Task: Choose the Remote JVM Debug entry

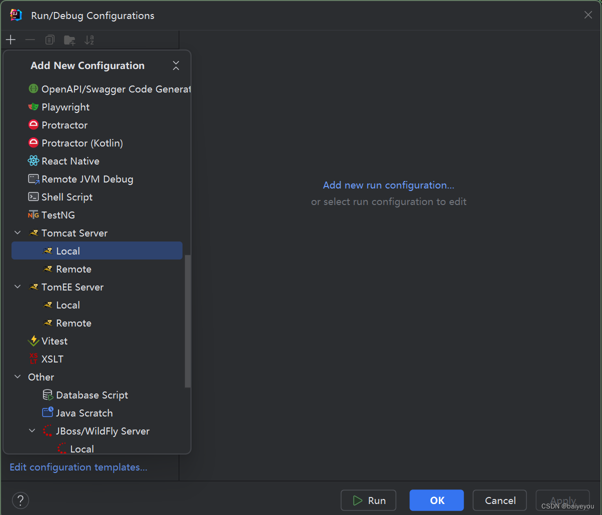Action: pos(97,179)
